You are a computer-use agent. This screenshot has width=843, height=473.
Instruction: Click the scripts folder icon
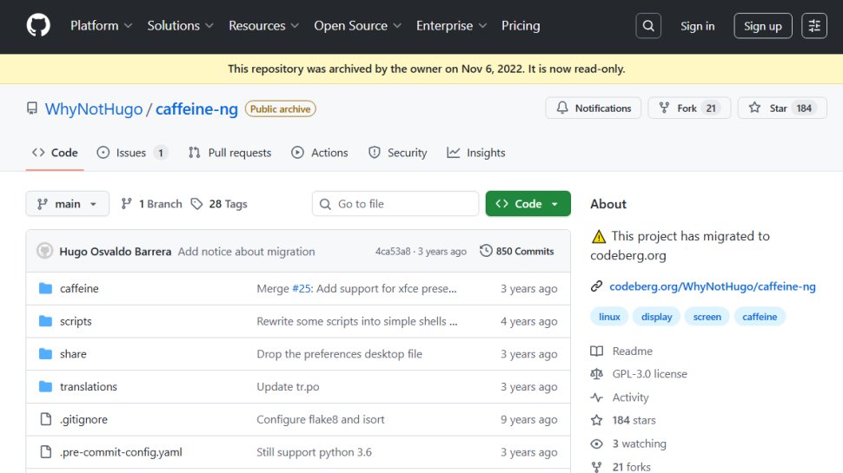pos(46,321)
